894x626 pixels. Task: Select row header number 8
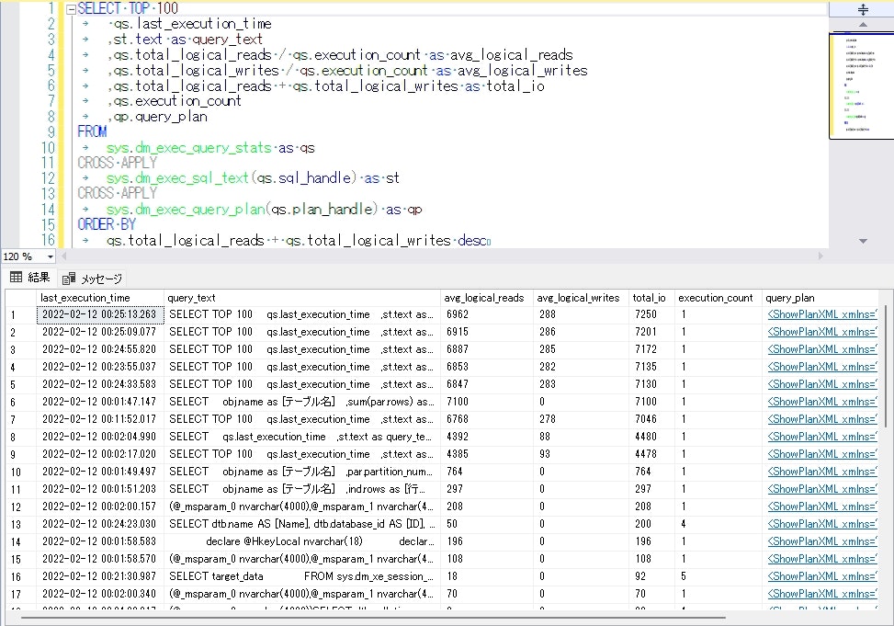[21, 438]
